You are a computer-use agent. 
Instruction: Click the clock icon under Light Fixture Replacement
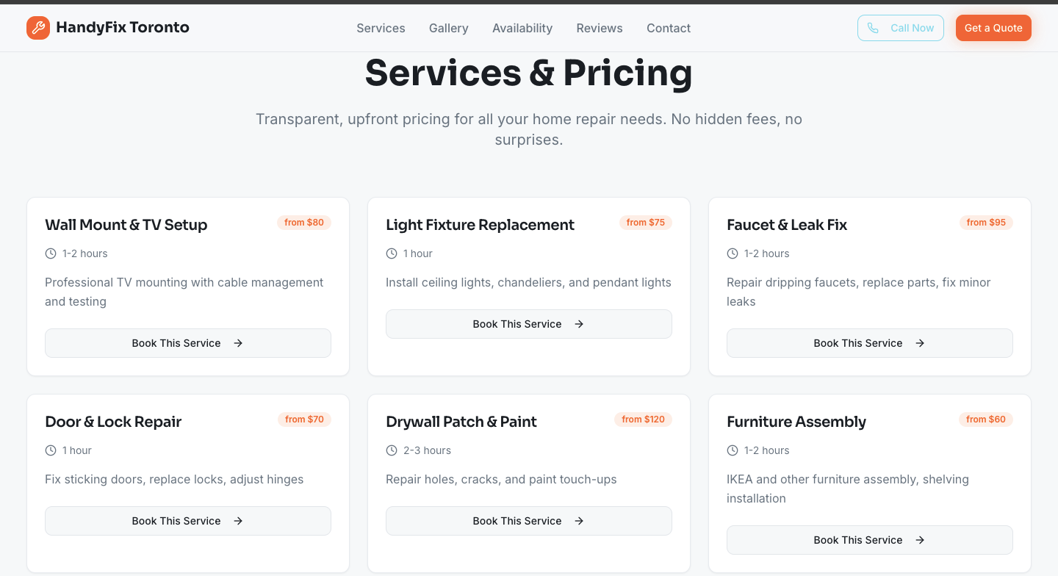coord(392,253)
